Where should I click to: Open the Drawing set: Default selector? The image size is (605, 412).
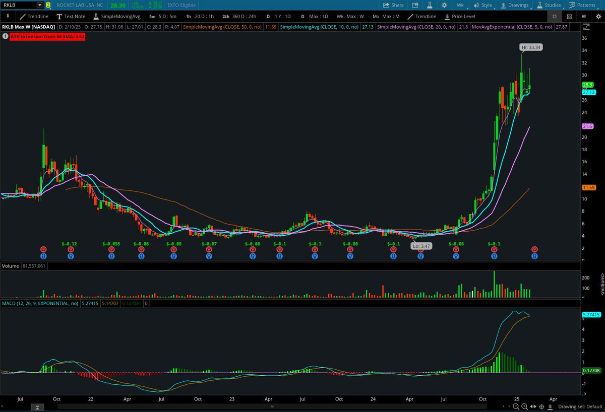580,406
